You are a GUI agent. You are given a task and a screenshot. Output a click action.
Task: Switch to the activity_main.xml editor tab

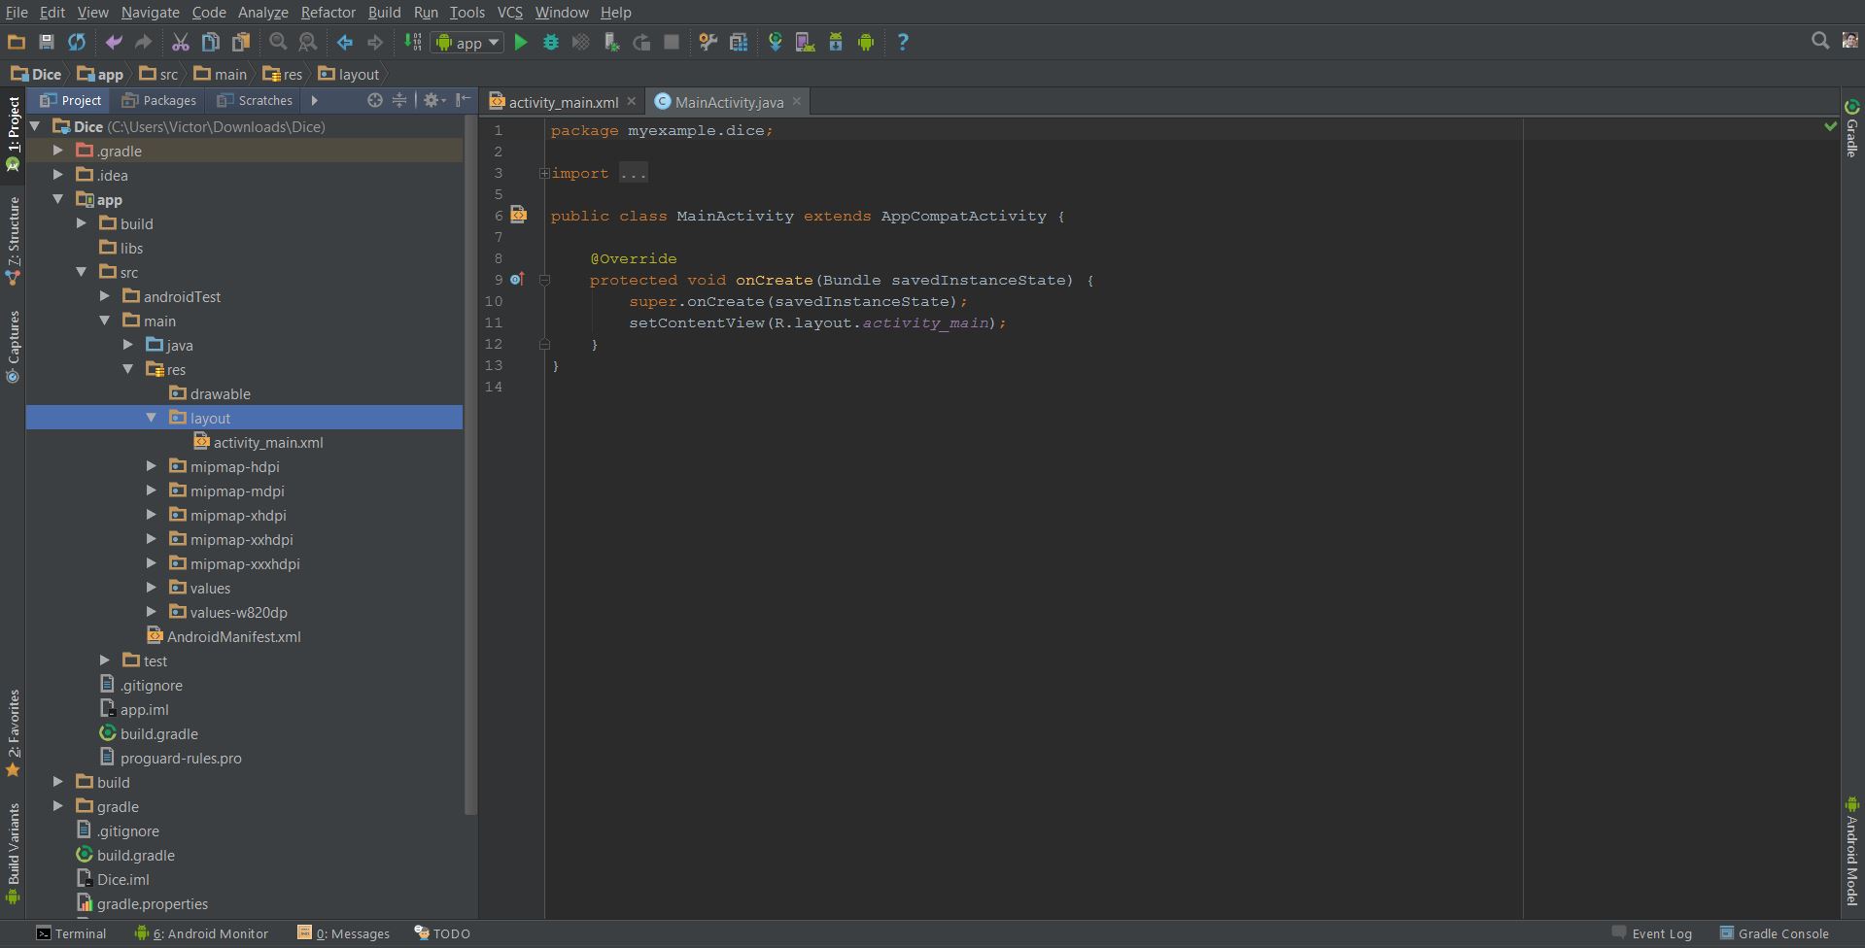563,102
